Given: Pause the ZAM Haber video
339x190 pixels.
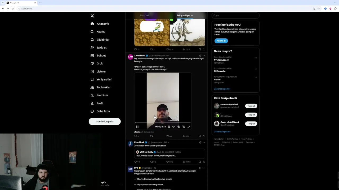Looking at the screenshot, I should (137, 127).
